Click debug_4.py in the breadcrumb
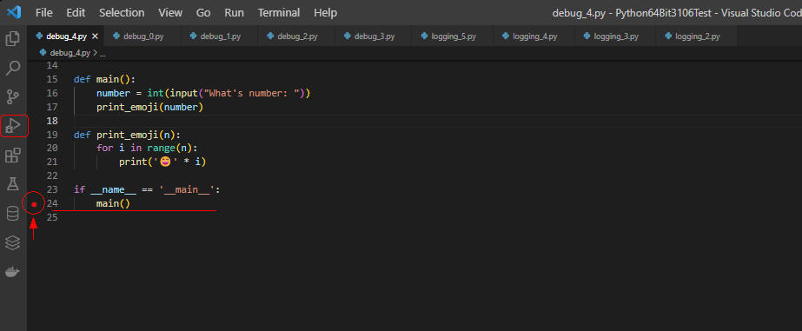Viewport: 802px width, 331px height. (x=70, y=53)
